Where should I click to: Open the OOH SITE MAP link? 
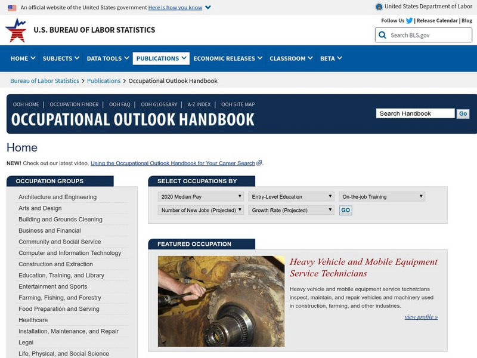tap(238, 104)
